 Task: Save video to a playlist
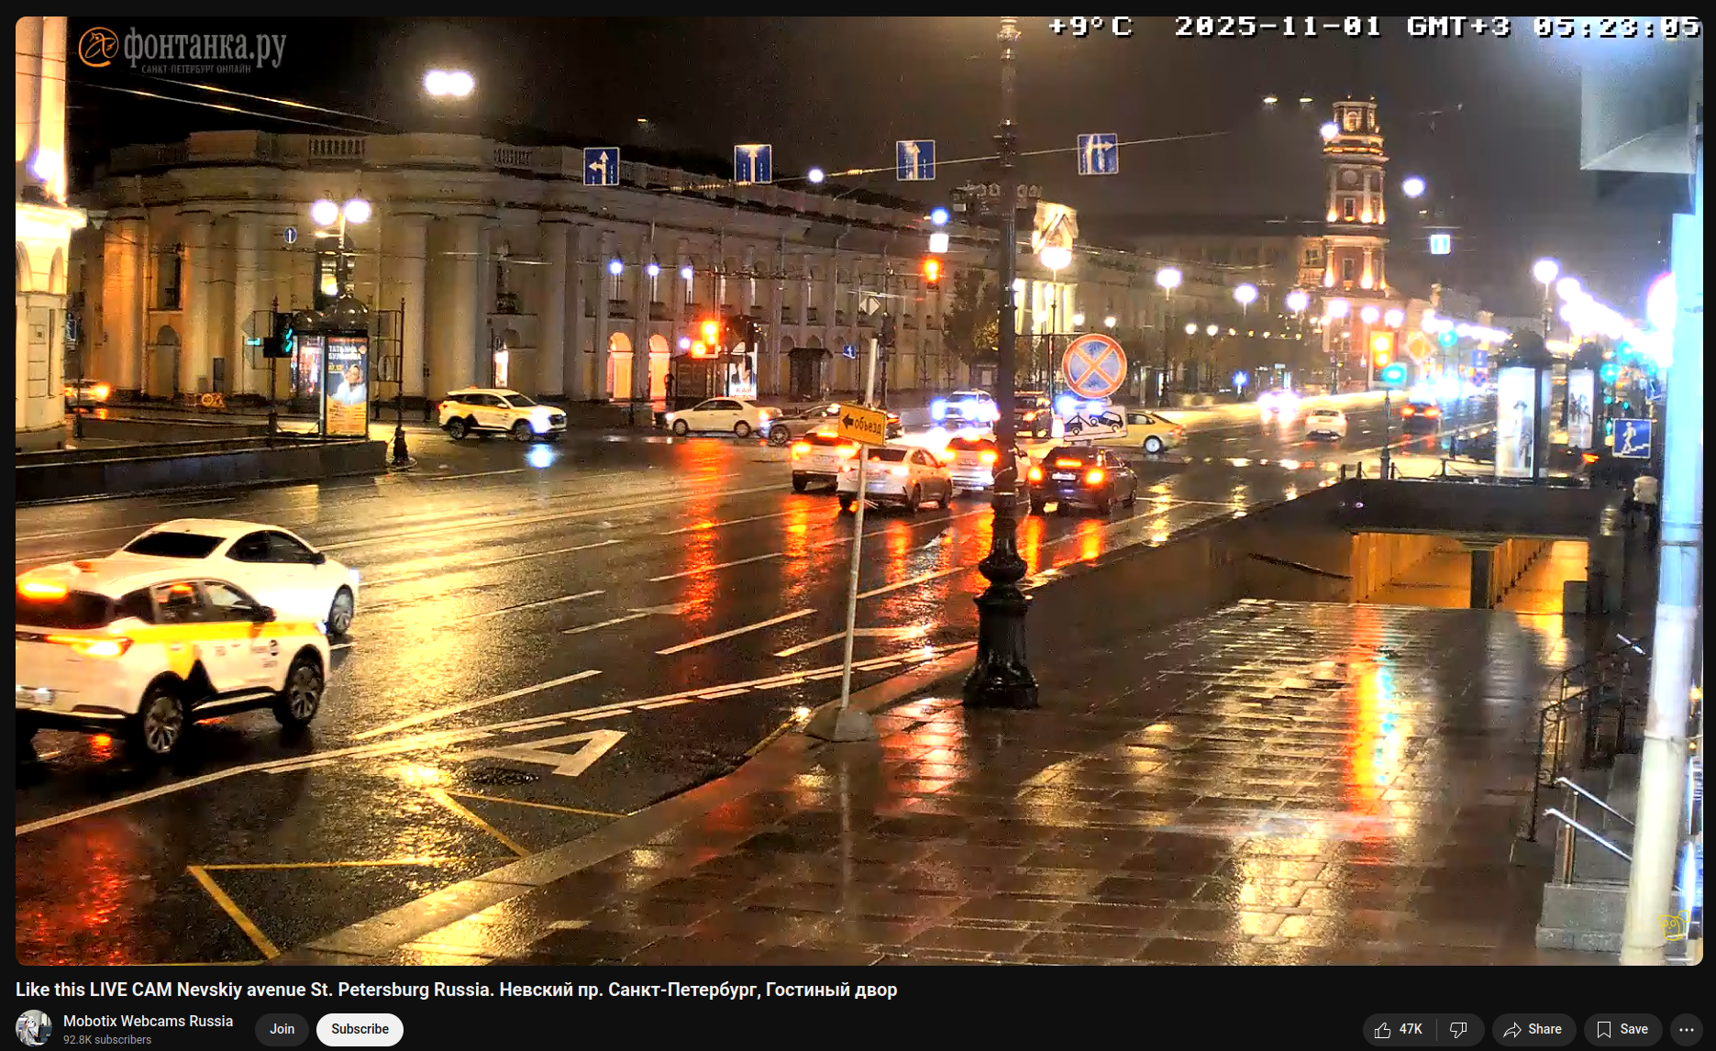(x=1622, y=1030)
